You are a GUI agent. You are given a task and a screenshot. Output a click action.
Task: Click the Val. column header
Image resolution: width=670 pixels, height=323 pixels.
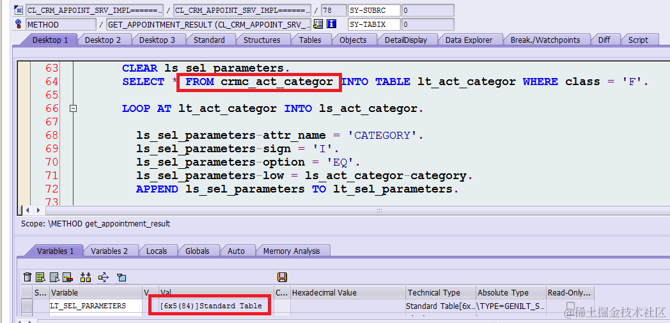[216, 293]
